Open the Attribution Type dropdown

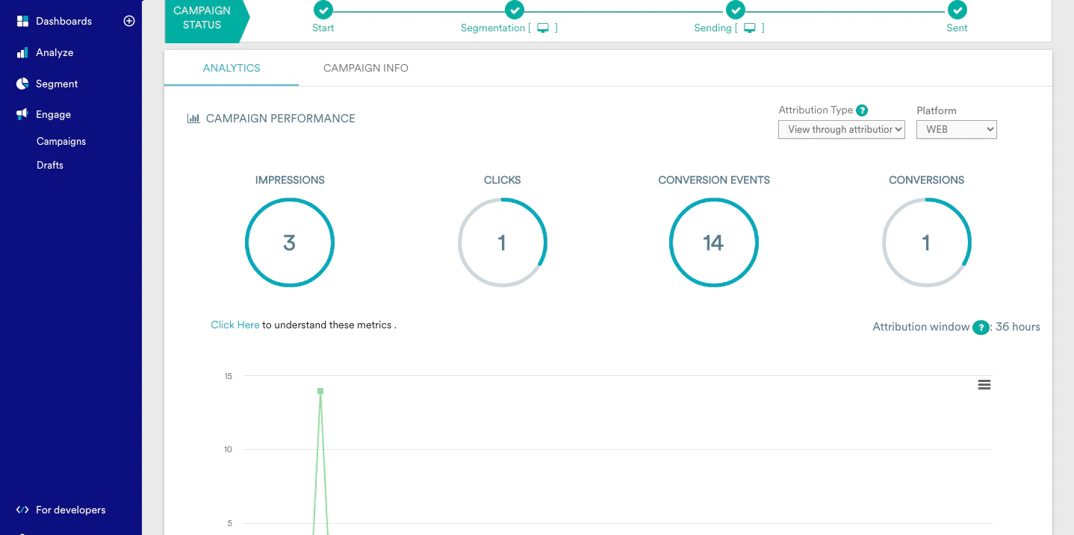click(841, 129)
